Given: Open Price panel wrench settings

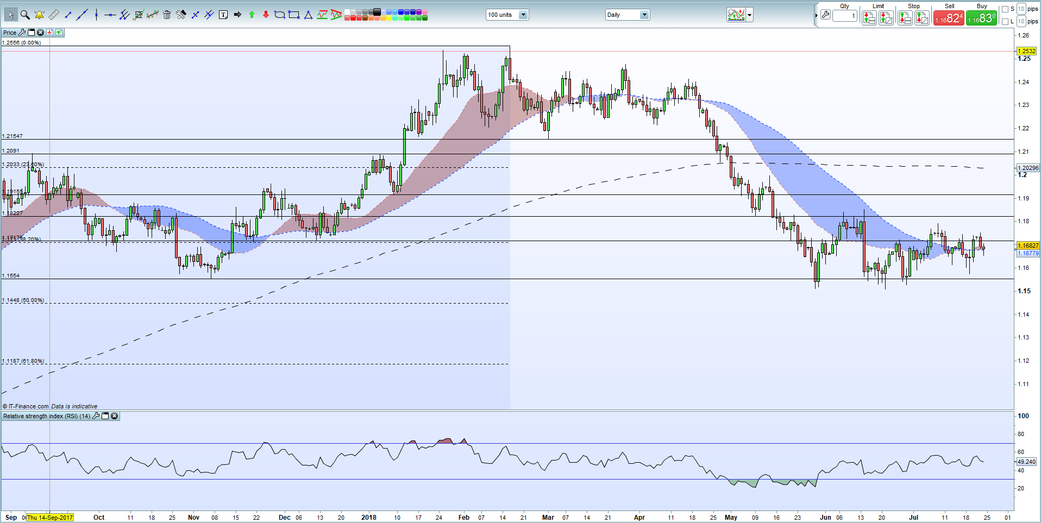Looking at the screenshot, I should (x=22, y=33).
